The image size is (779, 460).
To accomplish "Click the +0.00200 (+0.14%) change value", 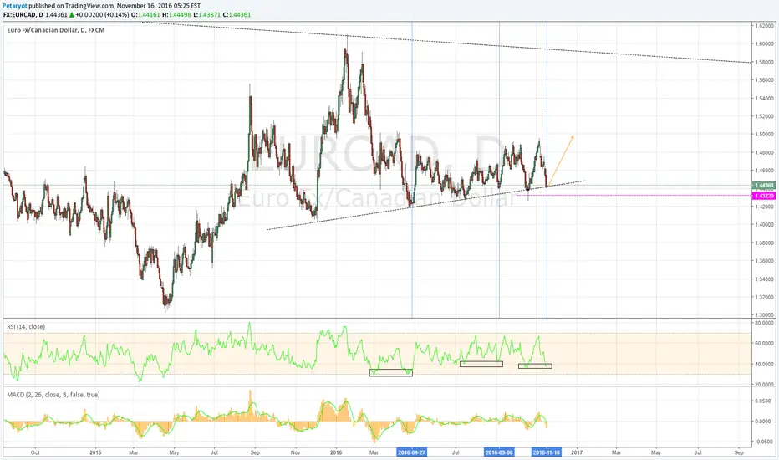I will 102,15.
